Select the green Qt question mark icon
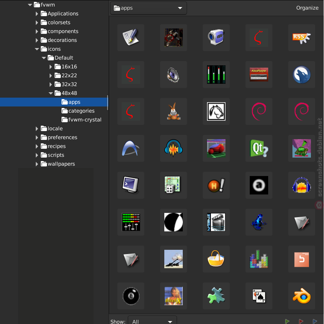Viewport: 324px width, 324px height. [259, 148]
